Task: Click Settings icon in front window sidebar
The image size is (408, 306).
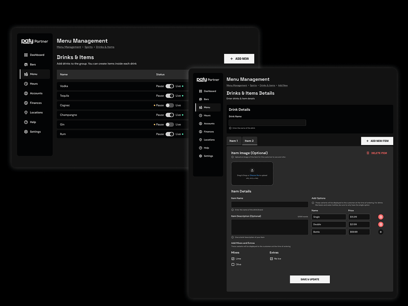Action: 200,156
